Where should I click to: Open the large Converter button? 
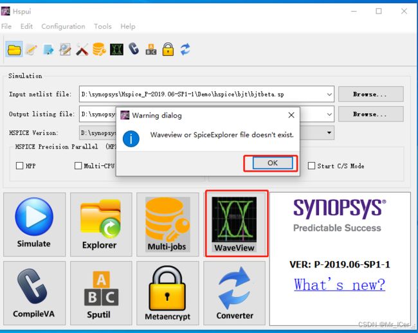(x=234, y=293)
